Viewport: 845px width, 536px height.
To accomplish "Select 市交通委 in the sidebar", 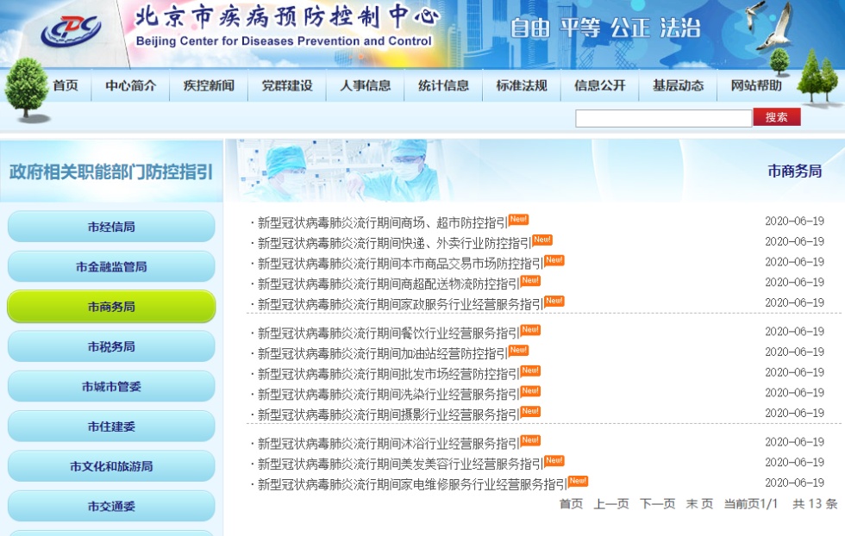I will point(111,506).
